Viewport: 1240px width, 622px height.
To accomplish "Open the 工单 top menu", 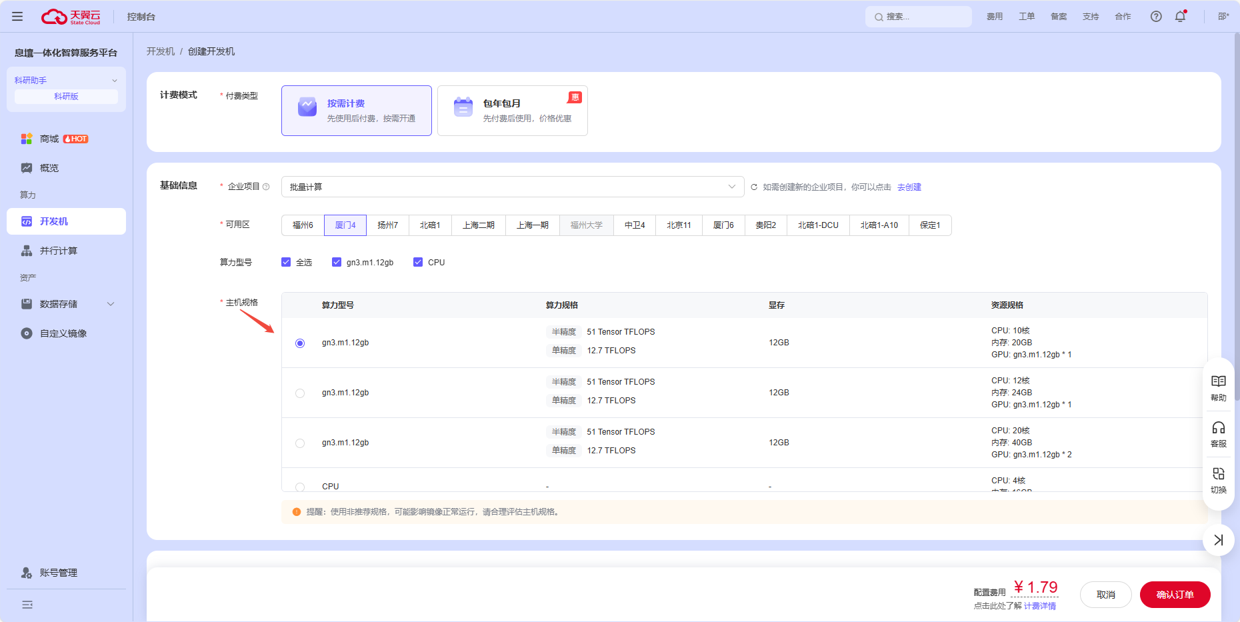I will click(1027, 17).
